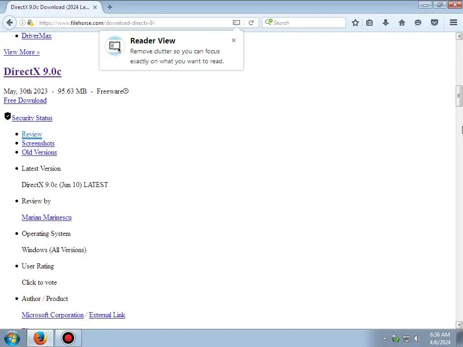Screen dimensions: 463x347
Task: Open the DriverMax link
Action: pyautogui.click(x=37, y=36)
